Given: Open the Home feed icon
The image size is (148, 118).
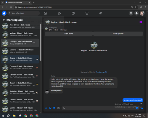Looking at the screenshot, I should [x=45, y=13].
